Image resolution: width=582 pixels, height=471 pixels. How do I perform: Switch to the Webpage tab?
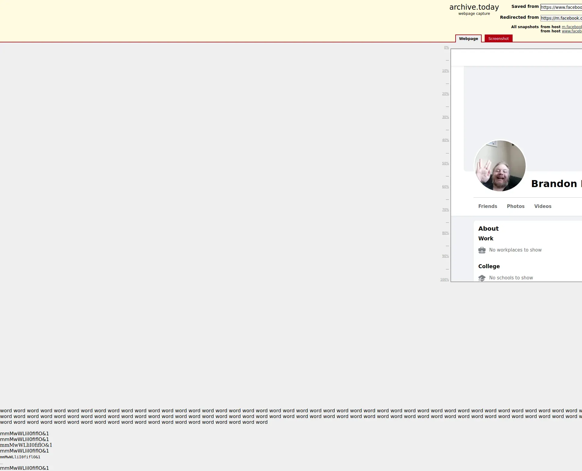pyautogui.click(x=468, y=39)
